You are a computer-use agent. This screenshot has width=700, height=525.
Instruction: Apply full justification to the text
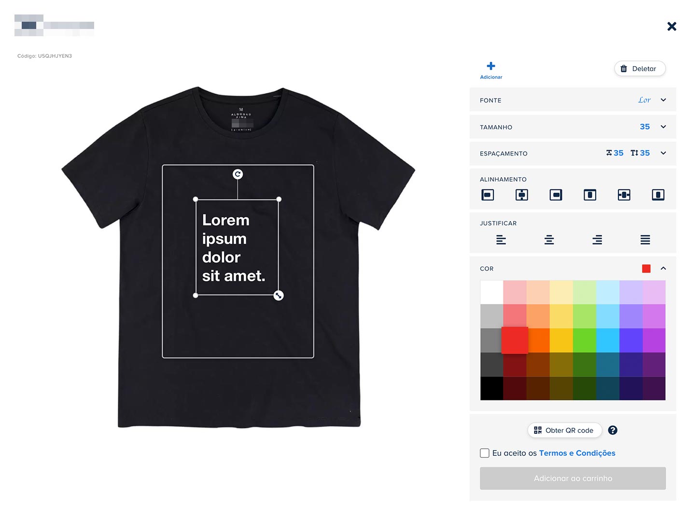point(645,240)
